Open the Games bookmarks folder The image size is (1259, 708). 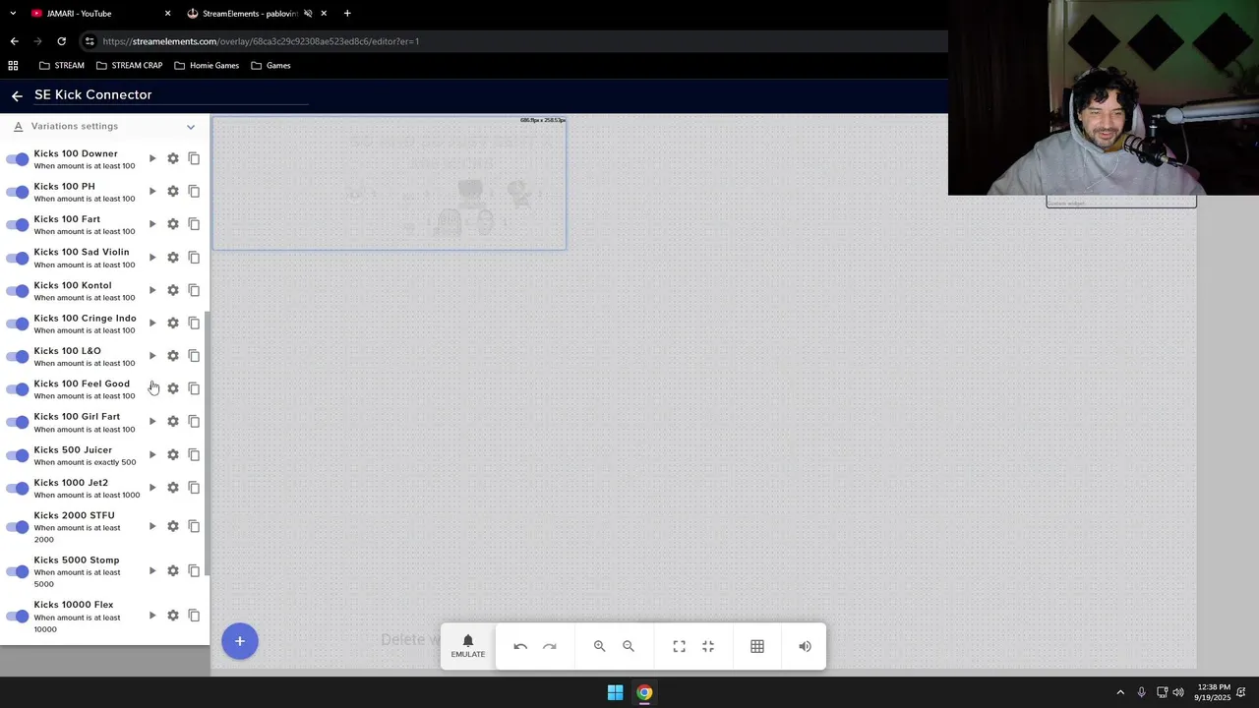[270, 65]
